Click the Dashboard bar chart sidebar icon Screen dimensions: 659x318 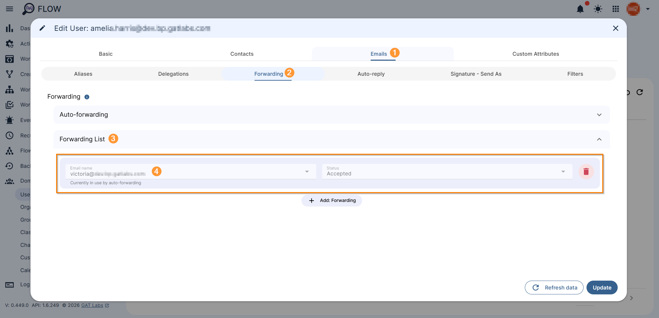pos(10,28)
